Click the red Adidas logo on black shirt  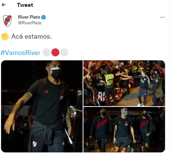pyautogui.click(x=47, y=92)
